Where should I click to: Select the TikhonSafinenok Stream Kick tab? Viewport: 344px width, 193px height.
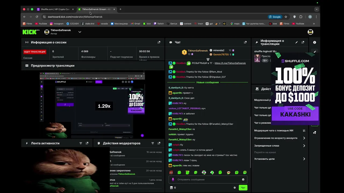point(96,9)
